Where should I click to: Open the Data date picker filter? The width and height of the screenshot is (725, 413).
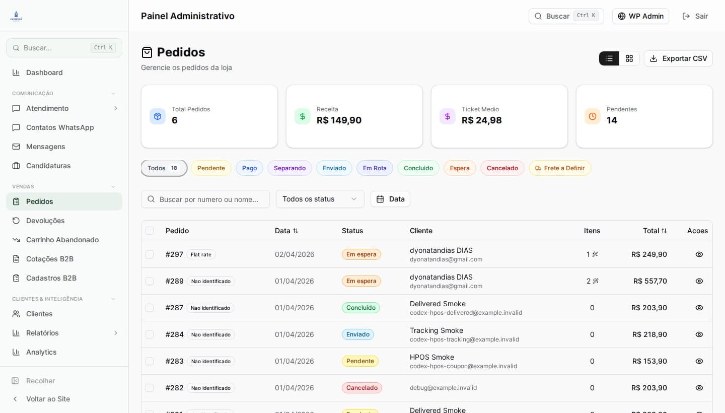(390, 199)
